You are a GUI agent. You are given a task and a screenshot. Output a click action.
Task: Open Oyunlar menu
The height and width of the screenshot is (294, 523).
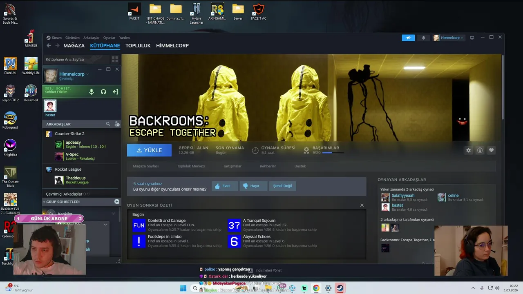[109, 38]
